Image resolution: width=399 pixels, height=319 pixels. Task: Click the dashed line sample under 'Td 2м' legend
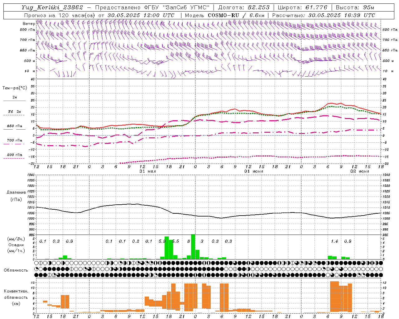[14, 115]
